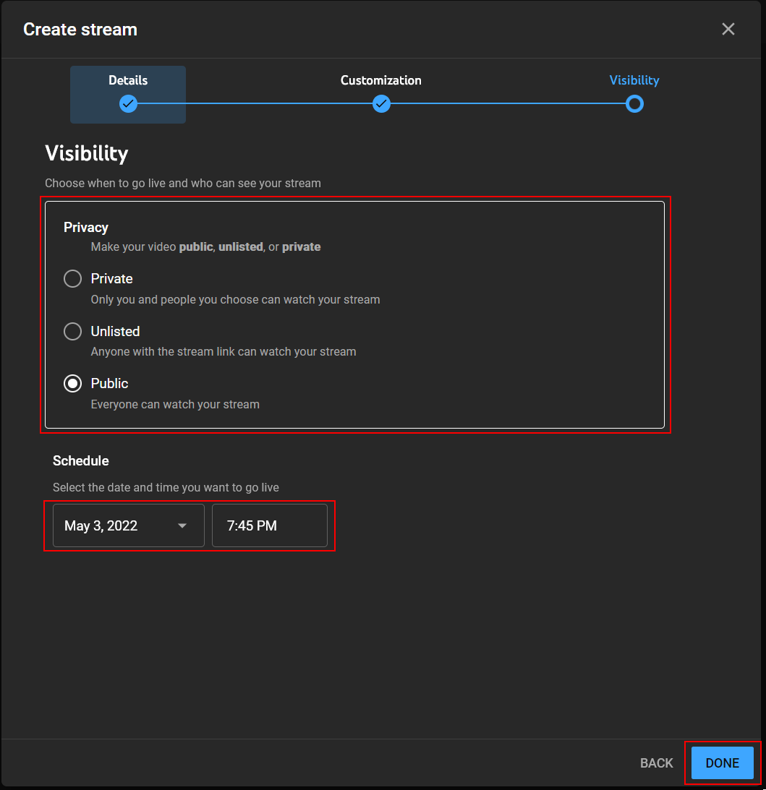This screenshot has width=766, height=790.
Task: Click inside the time input field
Action: (270, 525)
